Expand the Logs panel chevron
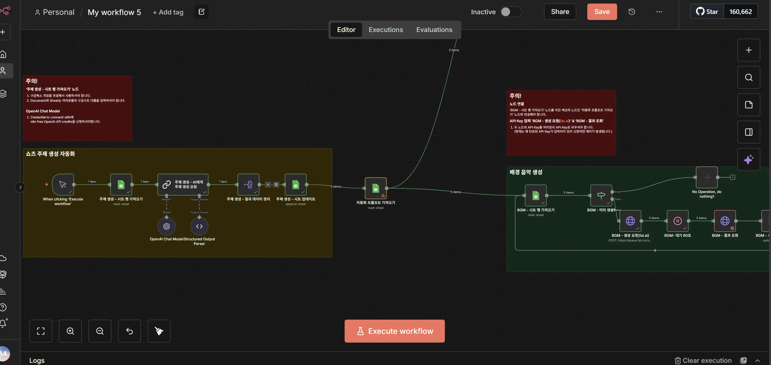The height and width of the screenshot is (365, 771). point(758,361)
